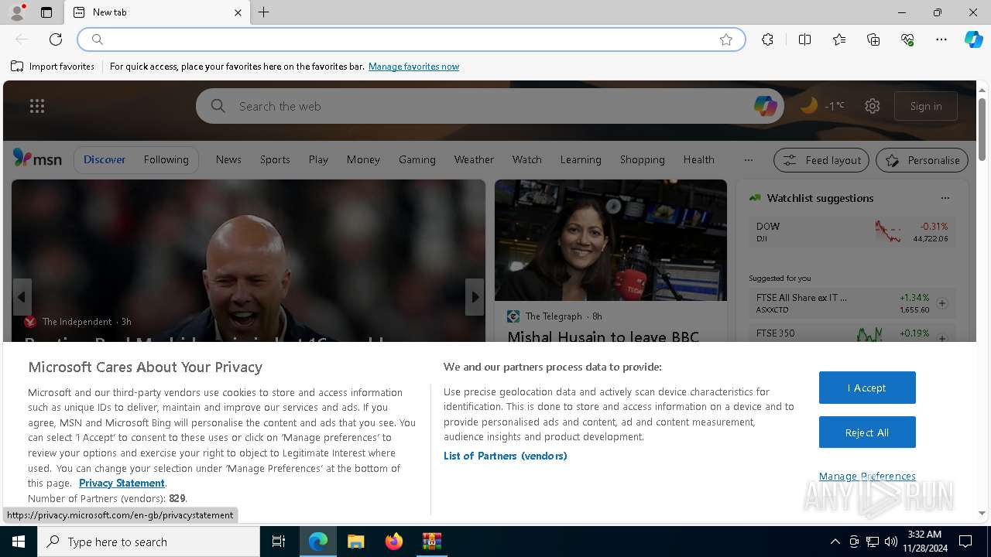Add this page to favorites star
The height and width of the screenshot is (557, 991).
[726, 39]
